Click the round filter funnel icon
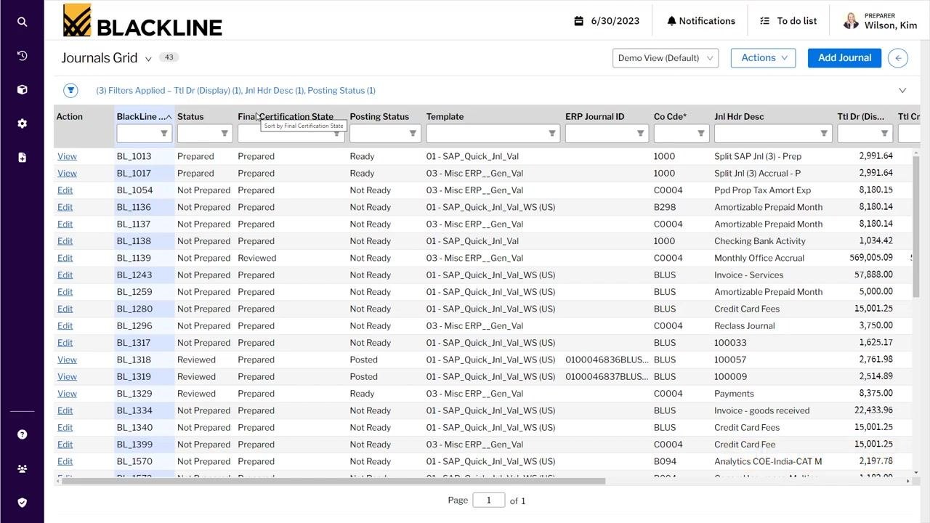The image size is (930, 523). pyautogui.click(x=70, y=90)
